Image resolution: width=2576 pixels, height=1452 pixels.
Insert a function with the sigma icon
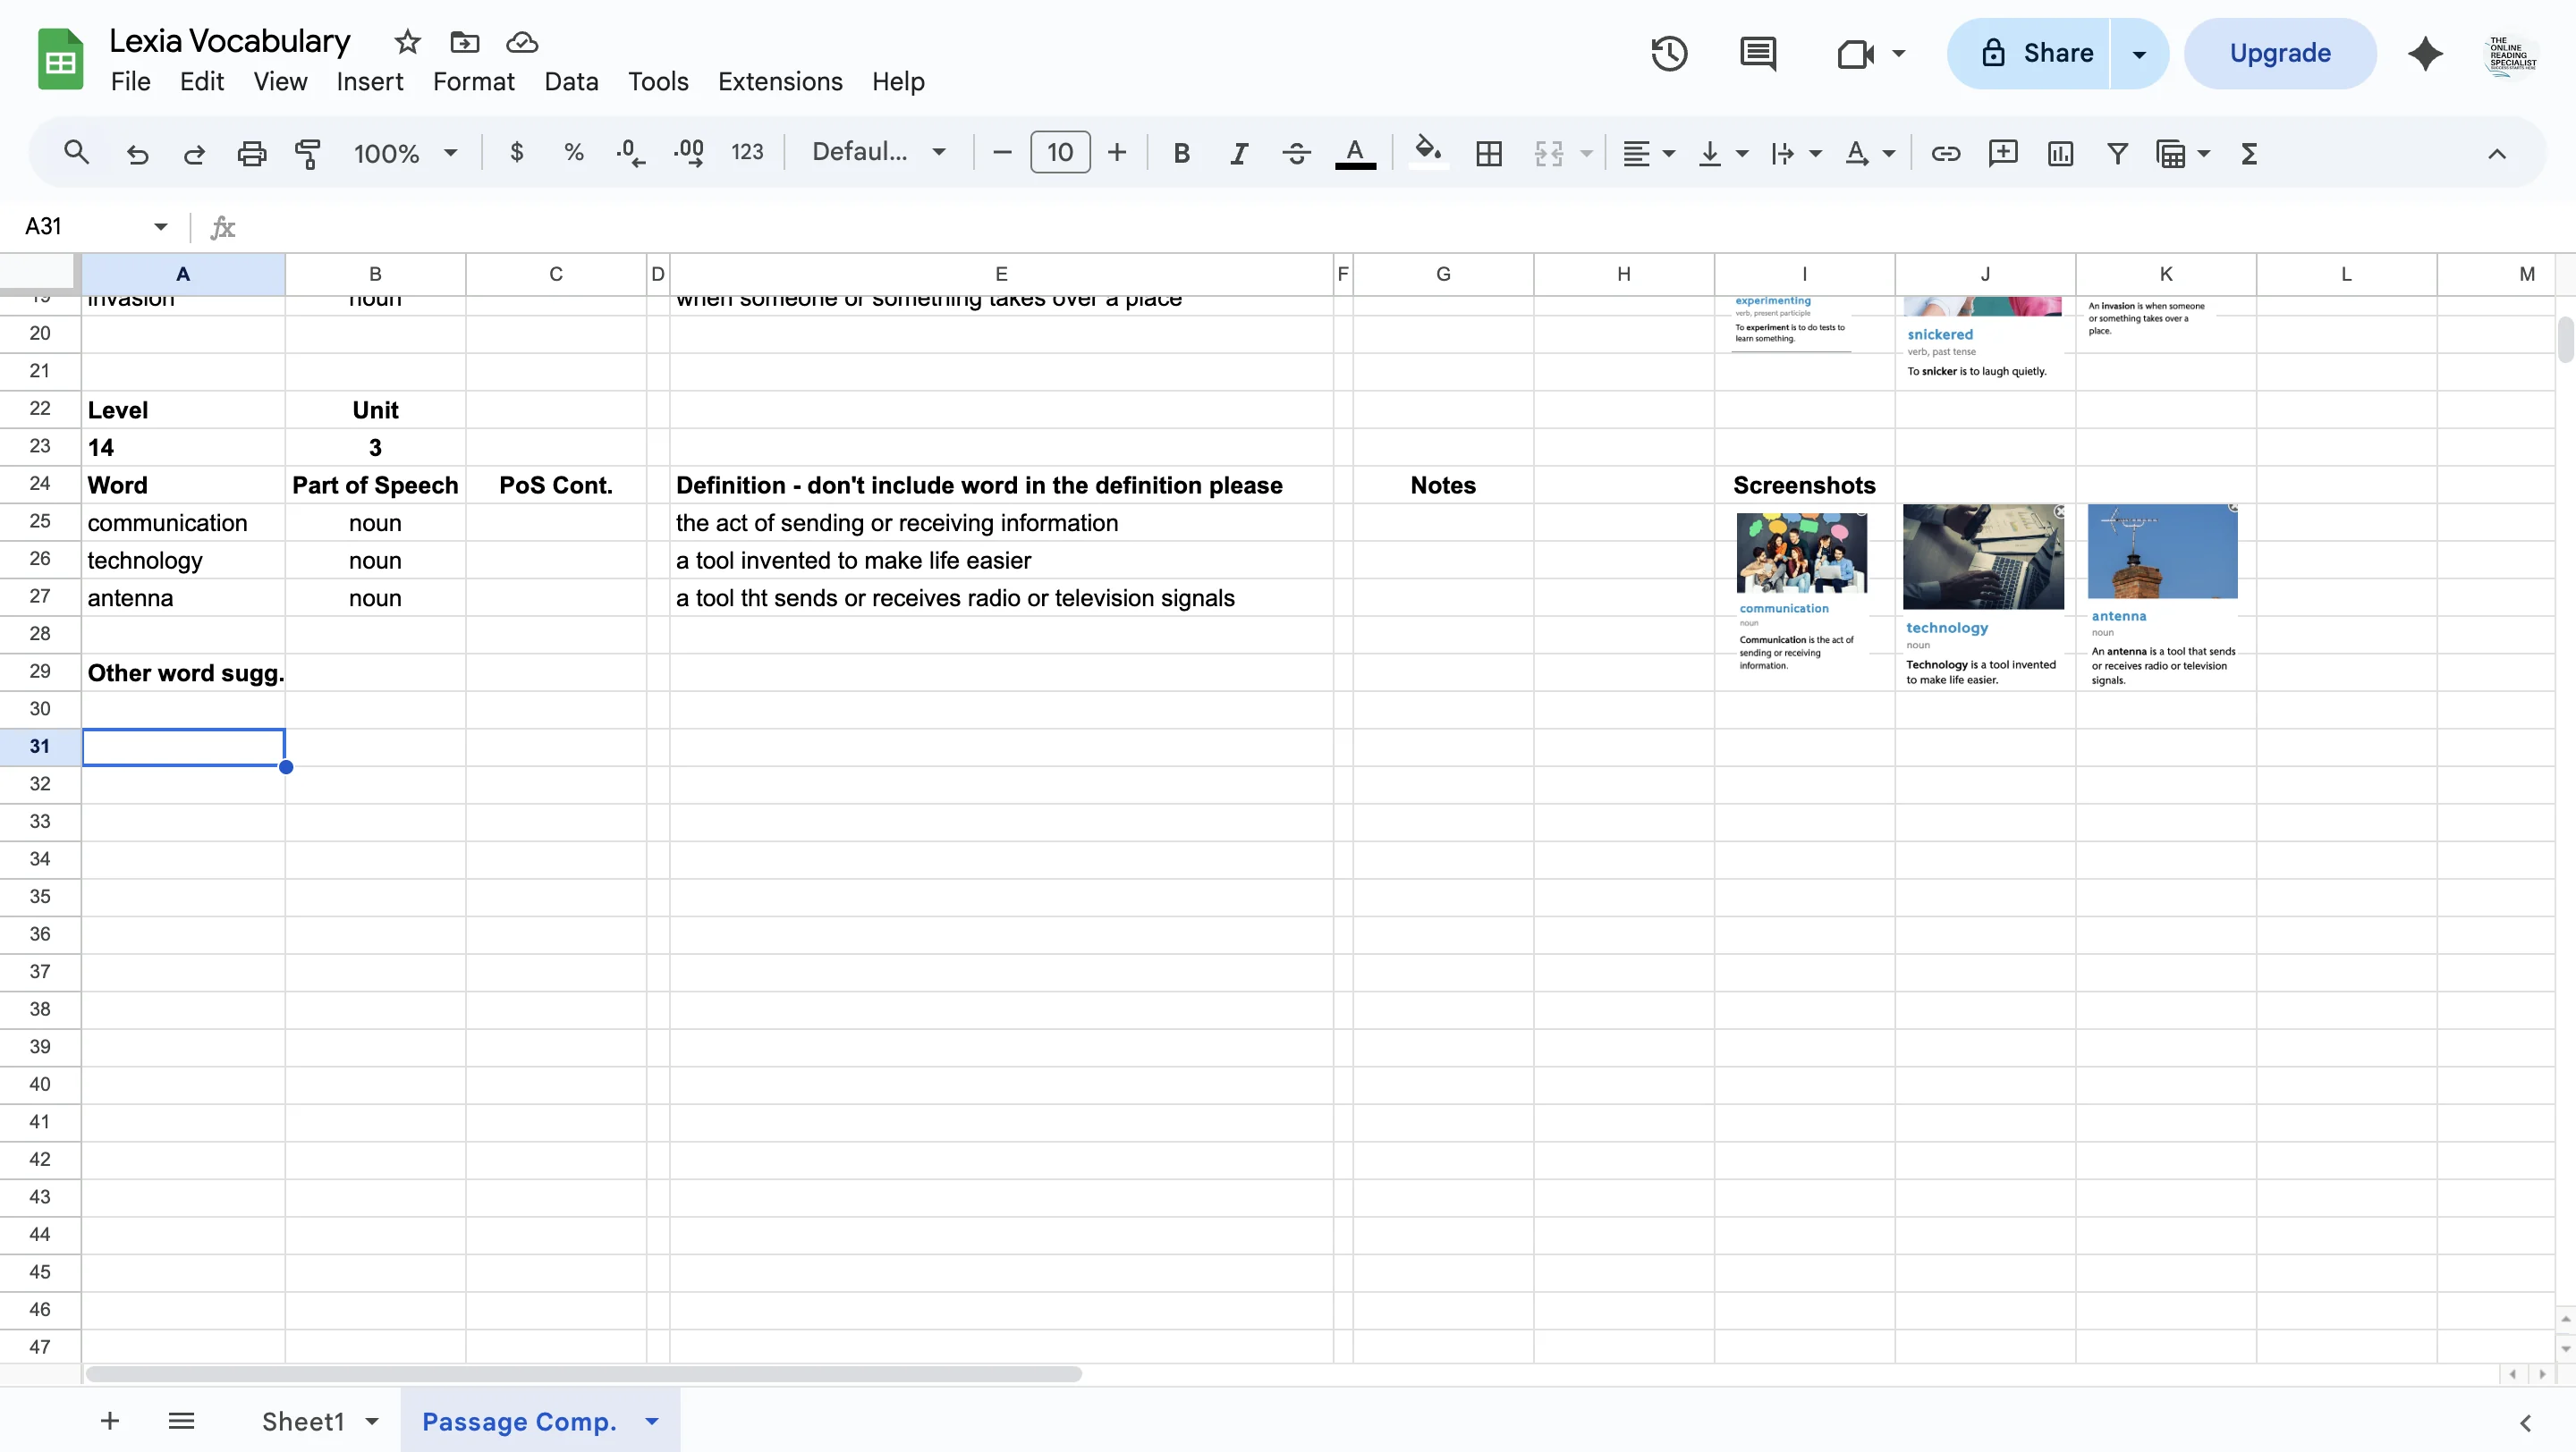pos(2248,152)
